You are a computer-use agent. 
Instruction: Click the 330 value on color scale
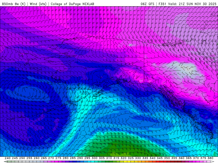point(138,158)
